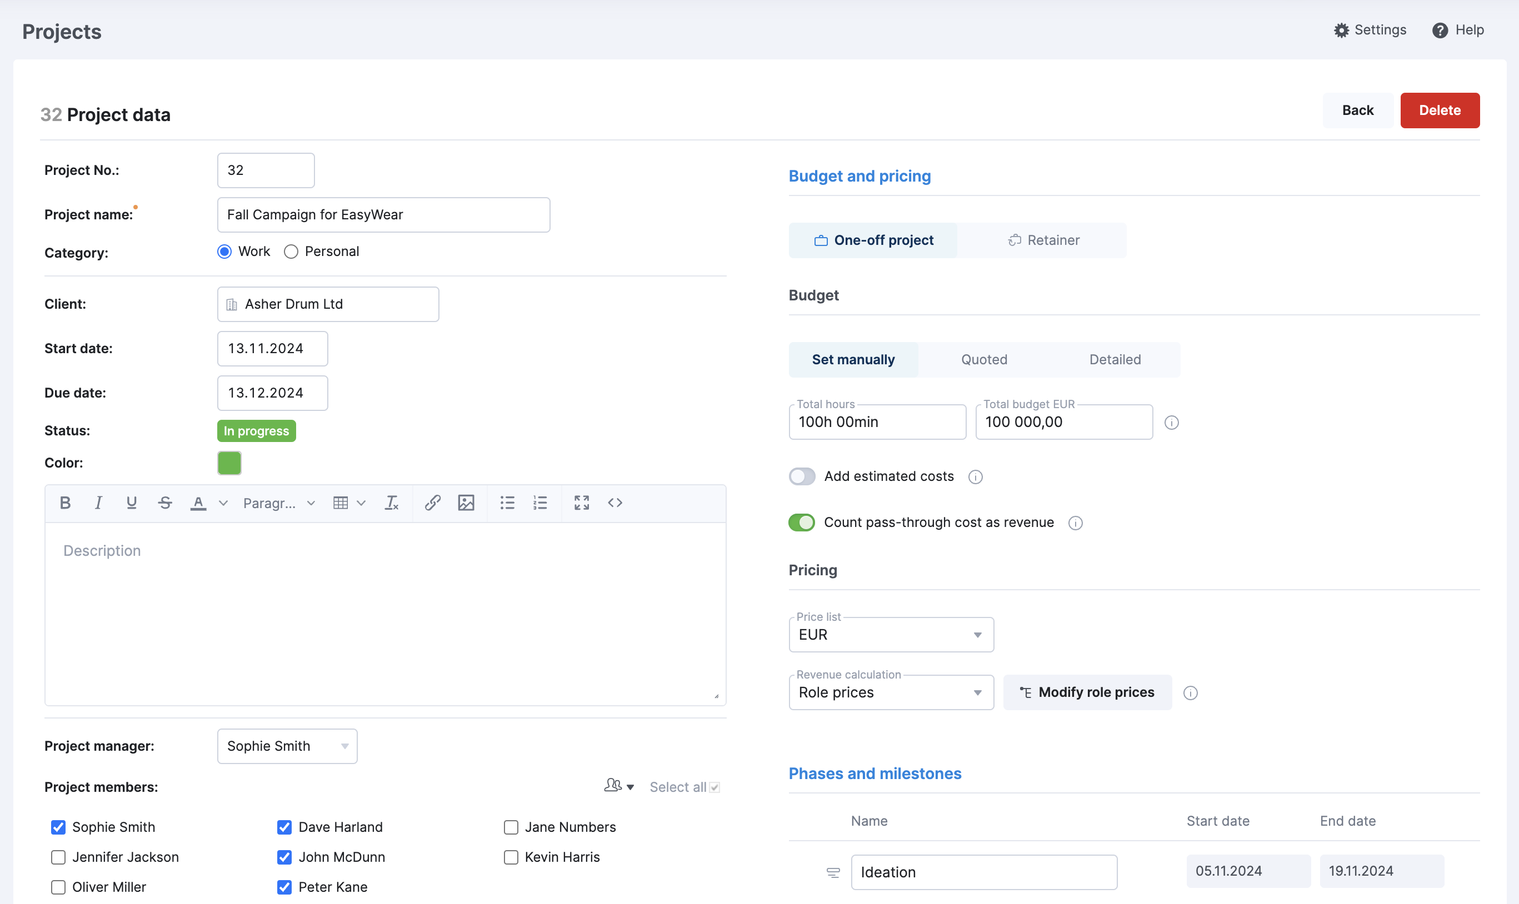Click the Delete project button
The height and width of the screenshot is (904, 1519).
pyautogui.click(x=1439, y=111)
